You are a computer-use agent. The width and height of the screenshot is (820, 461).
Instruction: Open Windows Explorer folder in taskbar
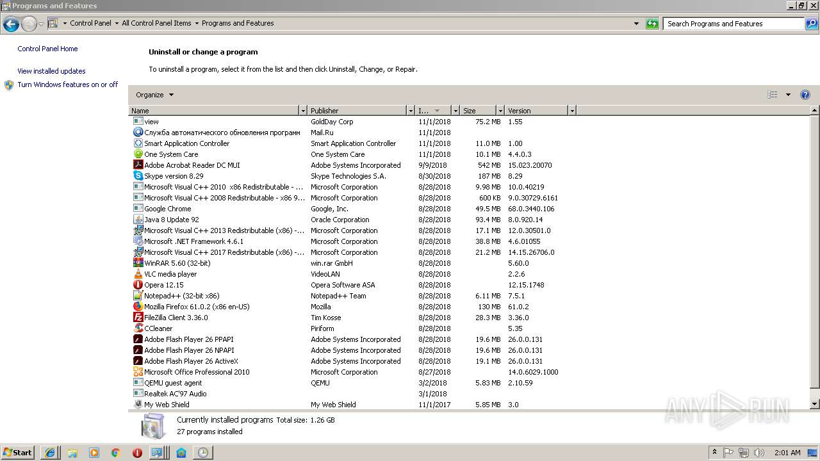72,452
